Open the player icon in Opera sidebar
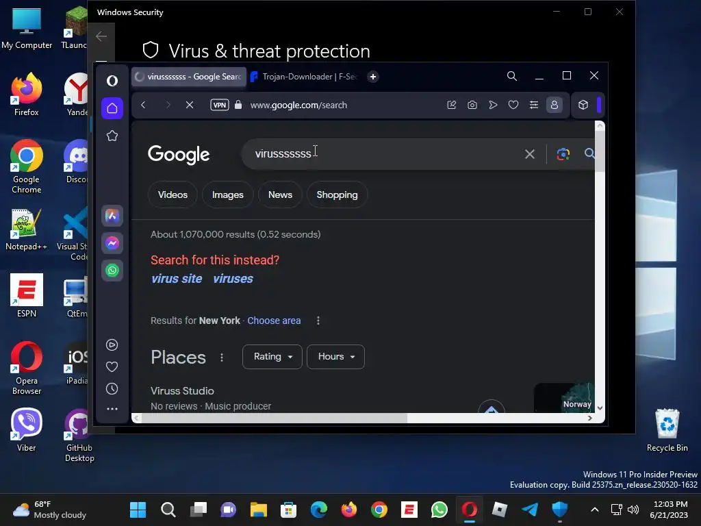Image resolution: width=701 pixels, height=526 pixels. 112,345
